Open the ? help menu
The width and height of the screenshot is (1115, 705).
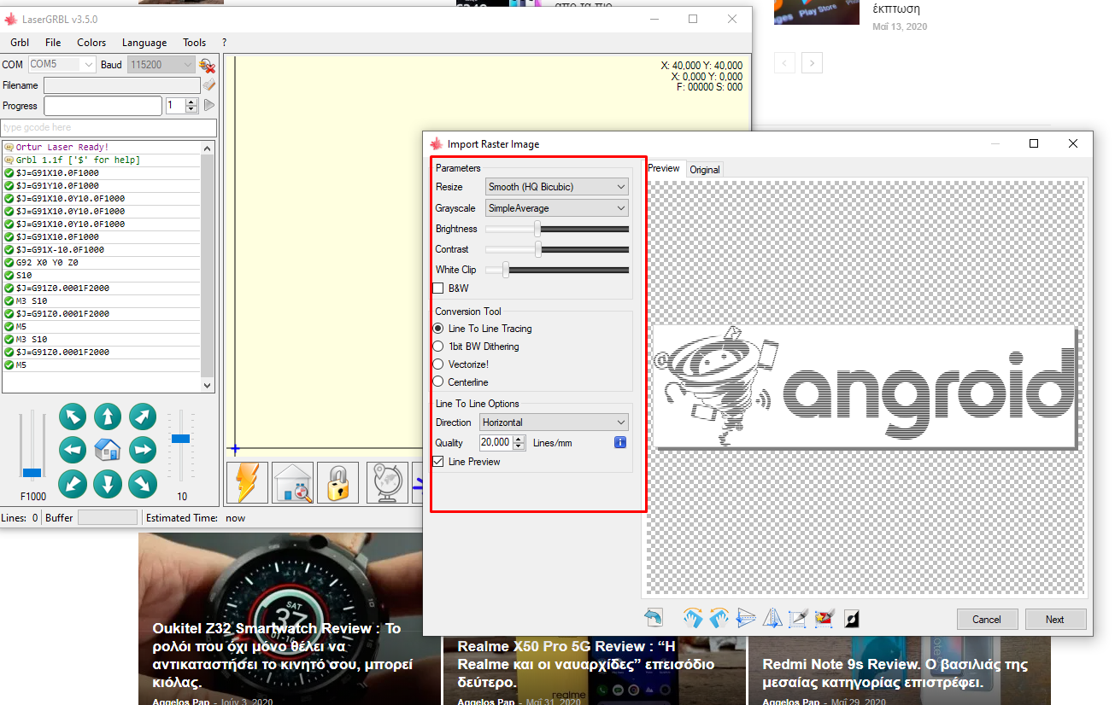[x=224, y=43]
